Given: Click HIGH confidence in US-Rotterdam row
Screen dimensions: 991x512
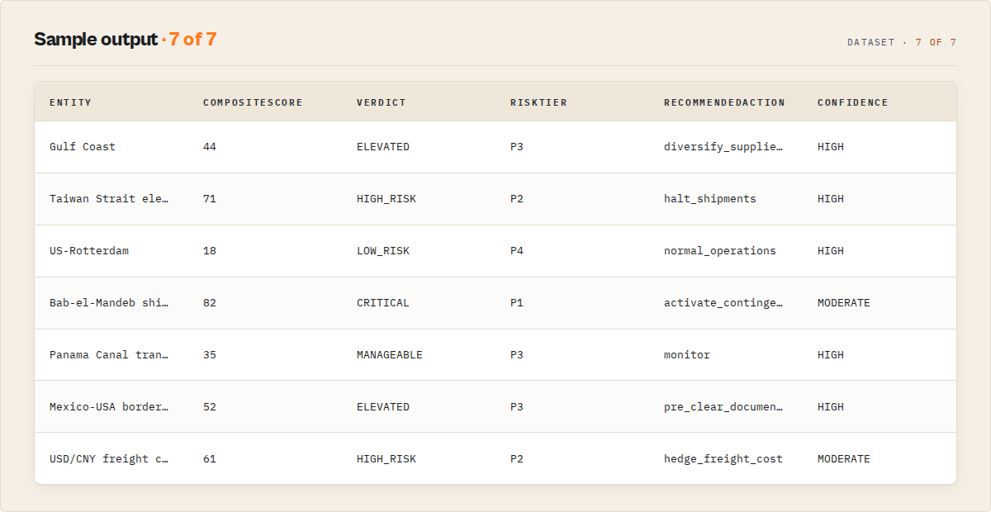Looking at the screenshot, I should pyautogui.click(x=831, y=251).
